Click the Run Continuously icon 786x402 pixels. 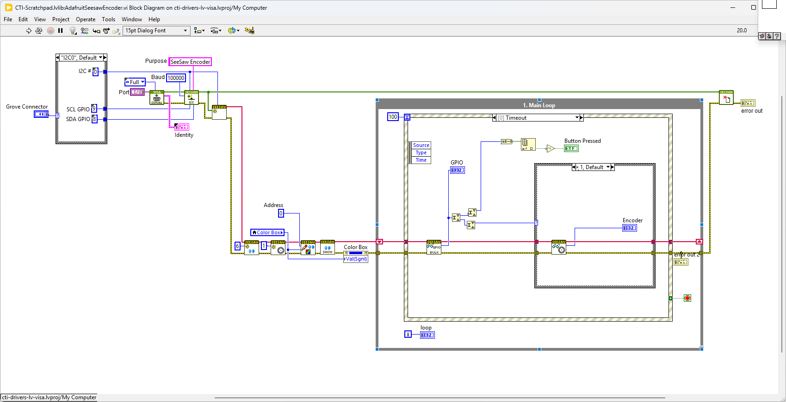pos(39,30)
